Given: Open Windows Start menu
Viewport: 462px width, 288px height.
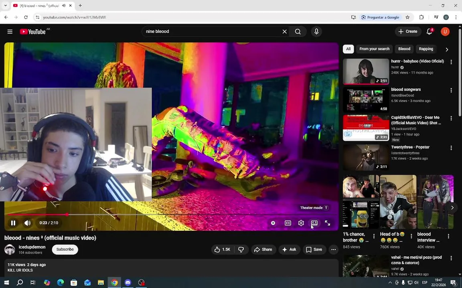Looking at the screenshot, I should coord(6,282).
